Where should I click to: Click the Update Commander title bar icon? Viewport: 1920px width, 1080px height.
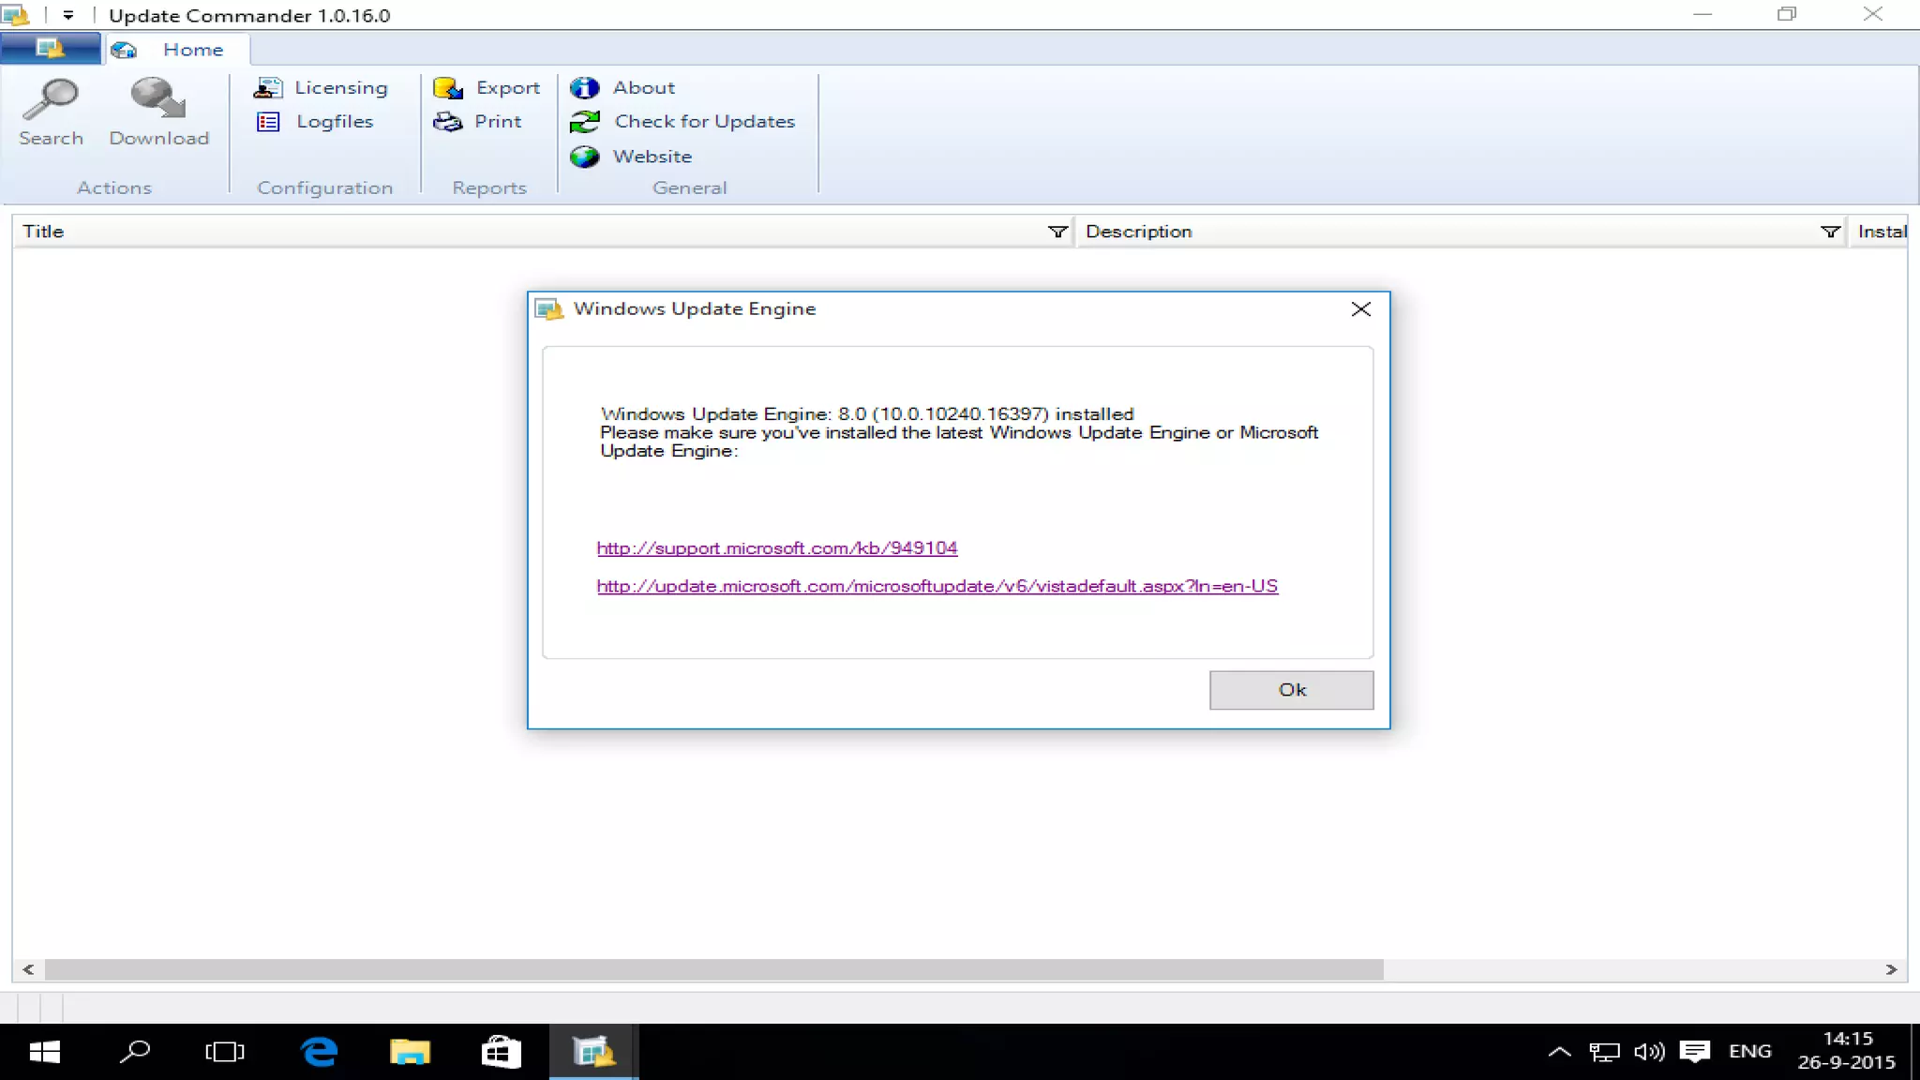tap(15, 15)
